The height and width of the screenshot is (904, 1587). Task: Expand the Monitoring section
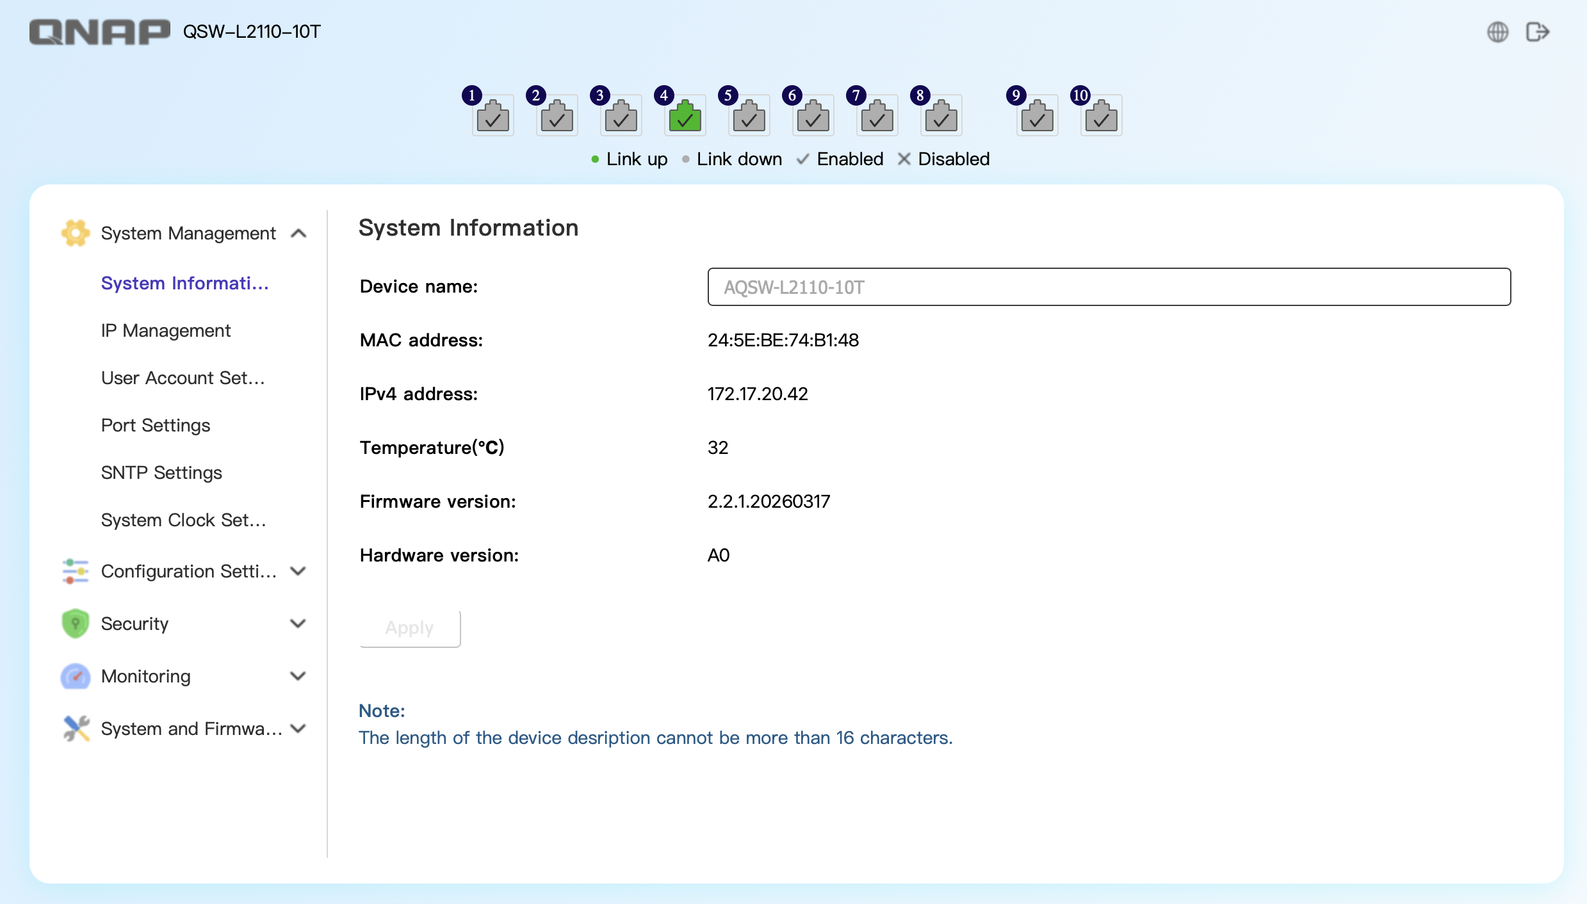[298, 675]
